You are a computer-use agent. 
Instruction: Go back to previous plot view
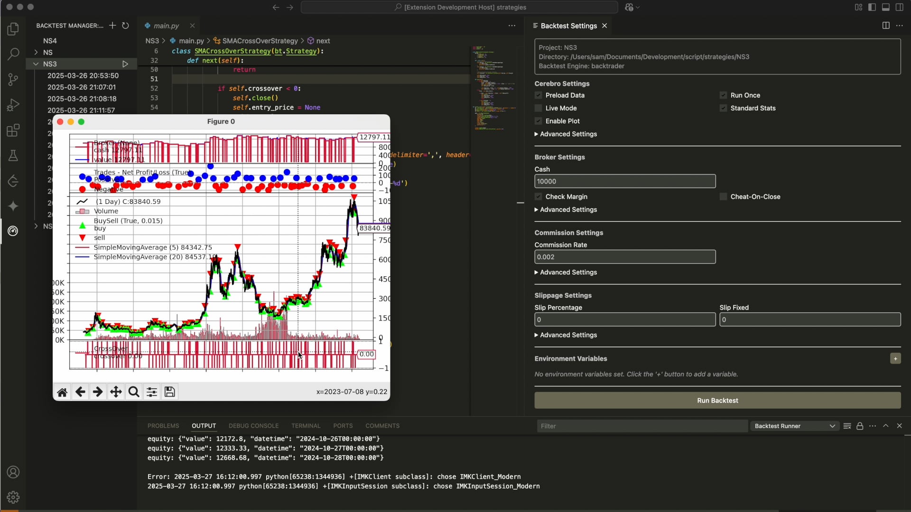click(80, 392)
